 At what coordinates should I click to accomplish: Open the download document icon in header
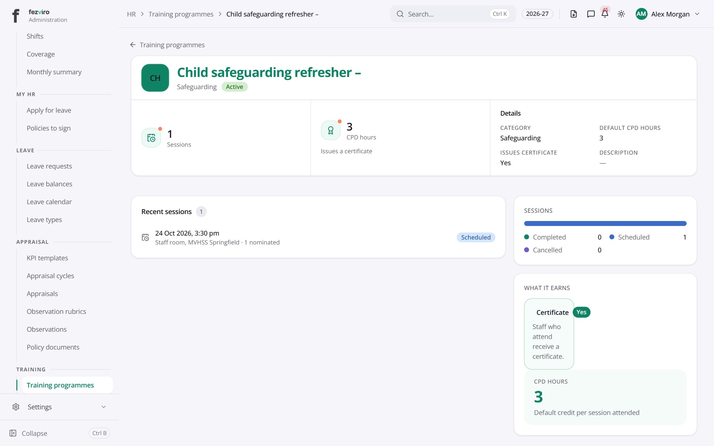click(x=574, y=14)
